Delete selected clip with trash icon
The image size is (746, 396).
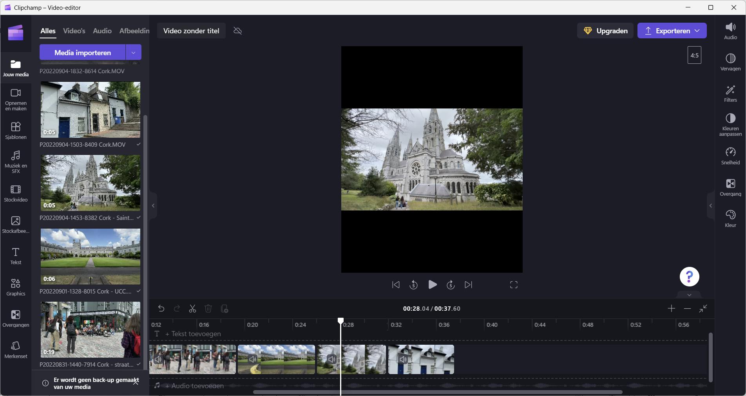[208, 309]
